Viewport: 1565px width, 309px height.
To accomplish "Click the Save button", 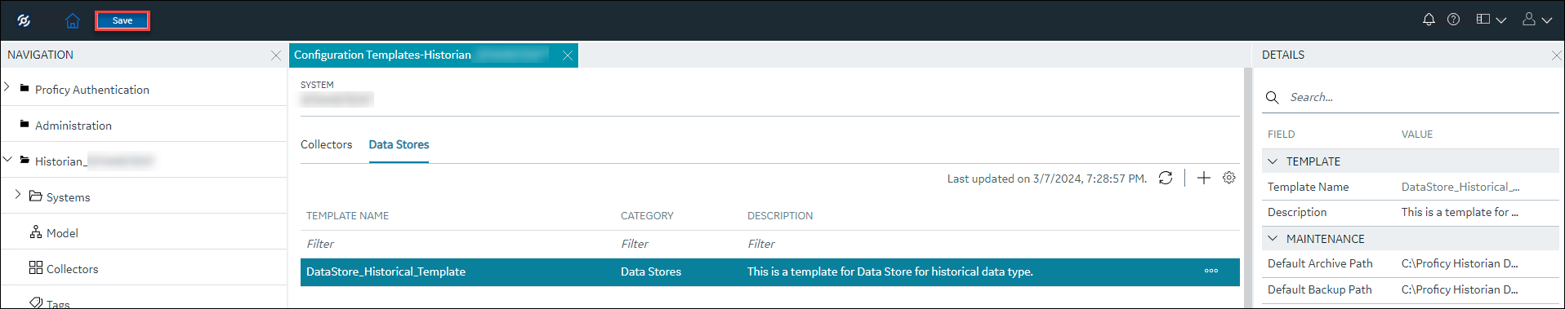I will (x=123, y=20).
